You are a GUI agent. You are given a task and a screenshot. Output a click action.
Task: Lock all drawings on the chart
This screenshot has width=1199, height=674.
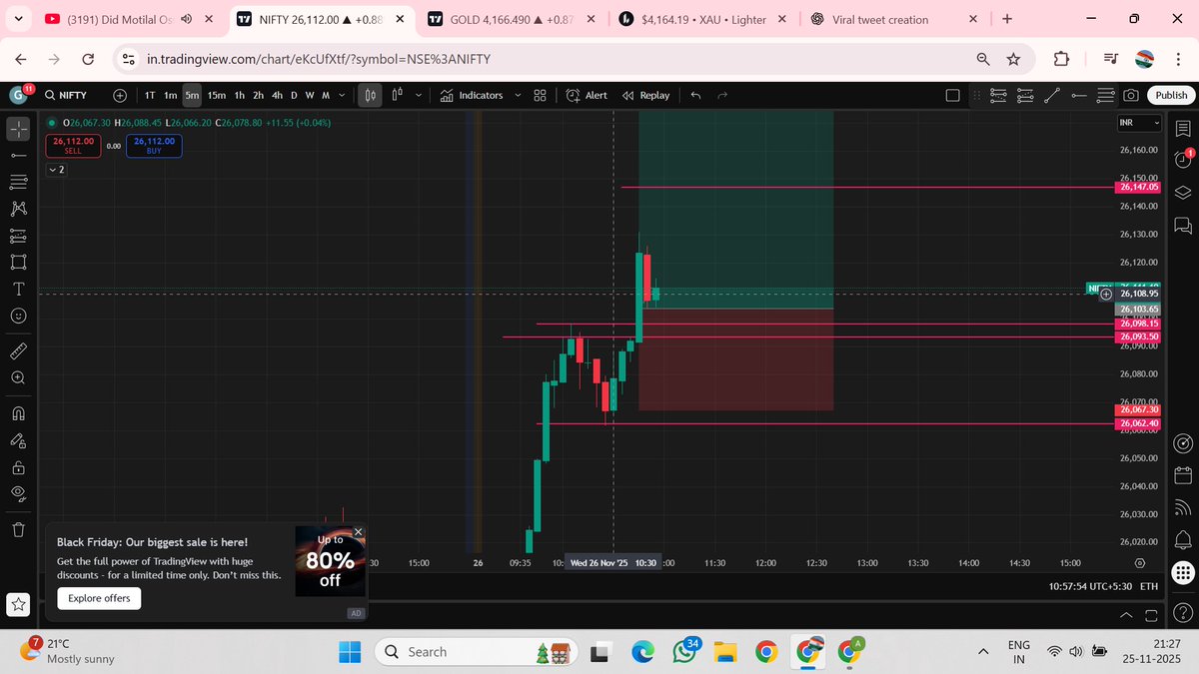(x=18, y=466)
